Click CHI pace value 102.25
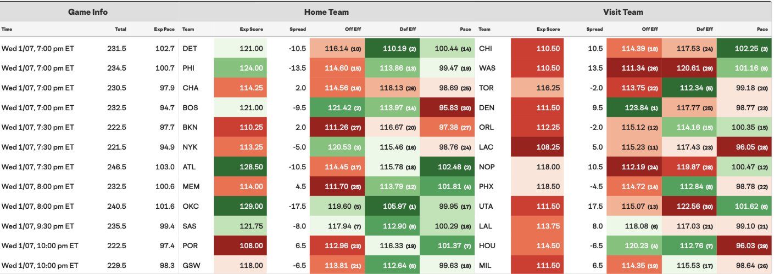The height and width of the screenshot is (274, 780). [x=744, y=48]
